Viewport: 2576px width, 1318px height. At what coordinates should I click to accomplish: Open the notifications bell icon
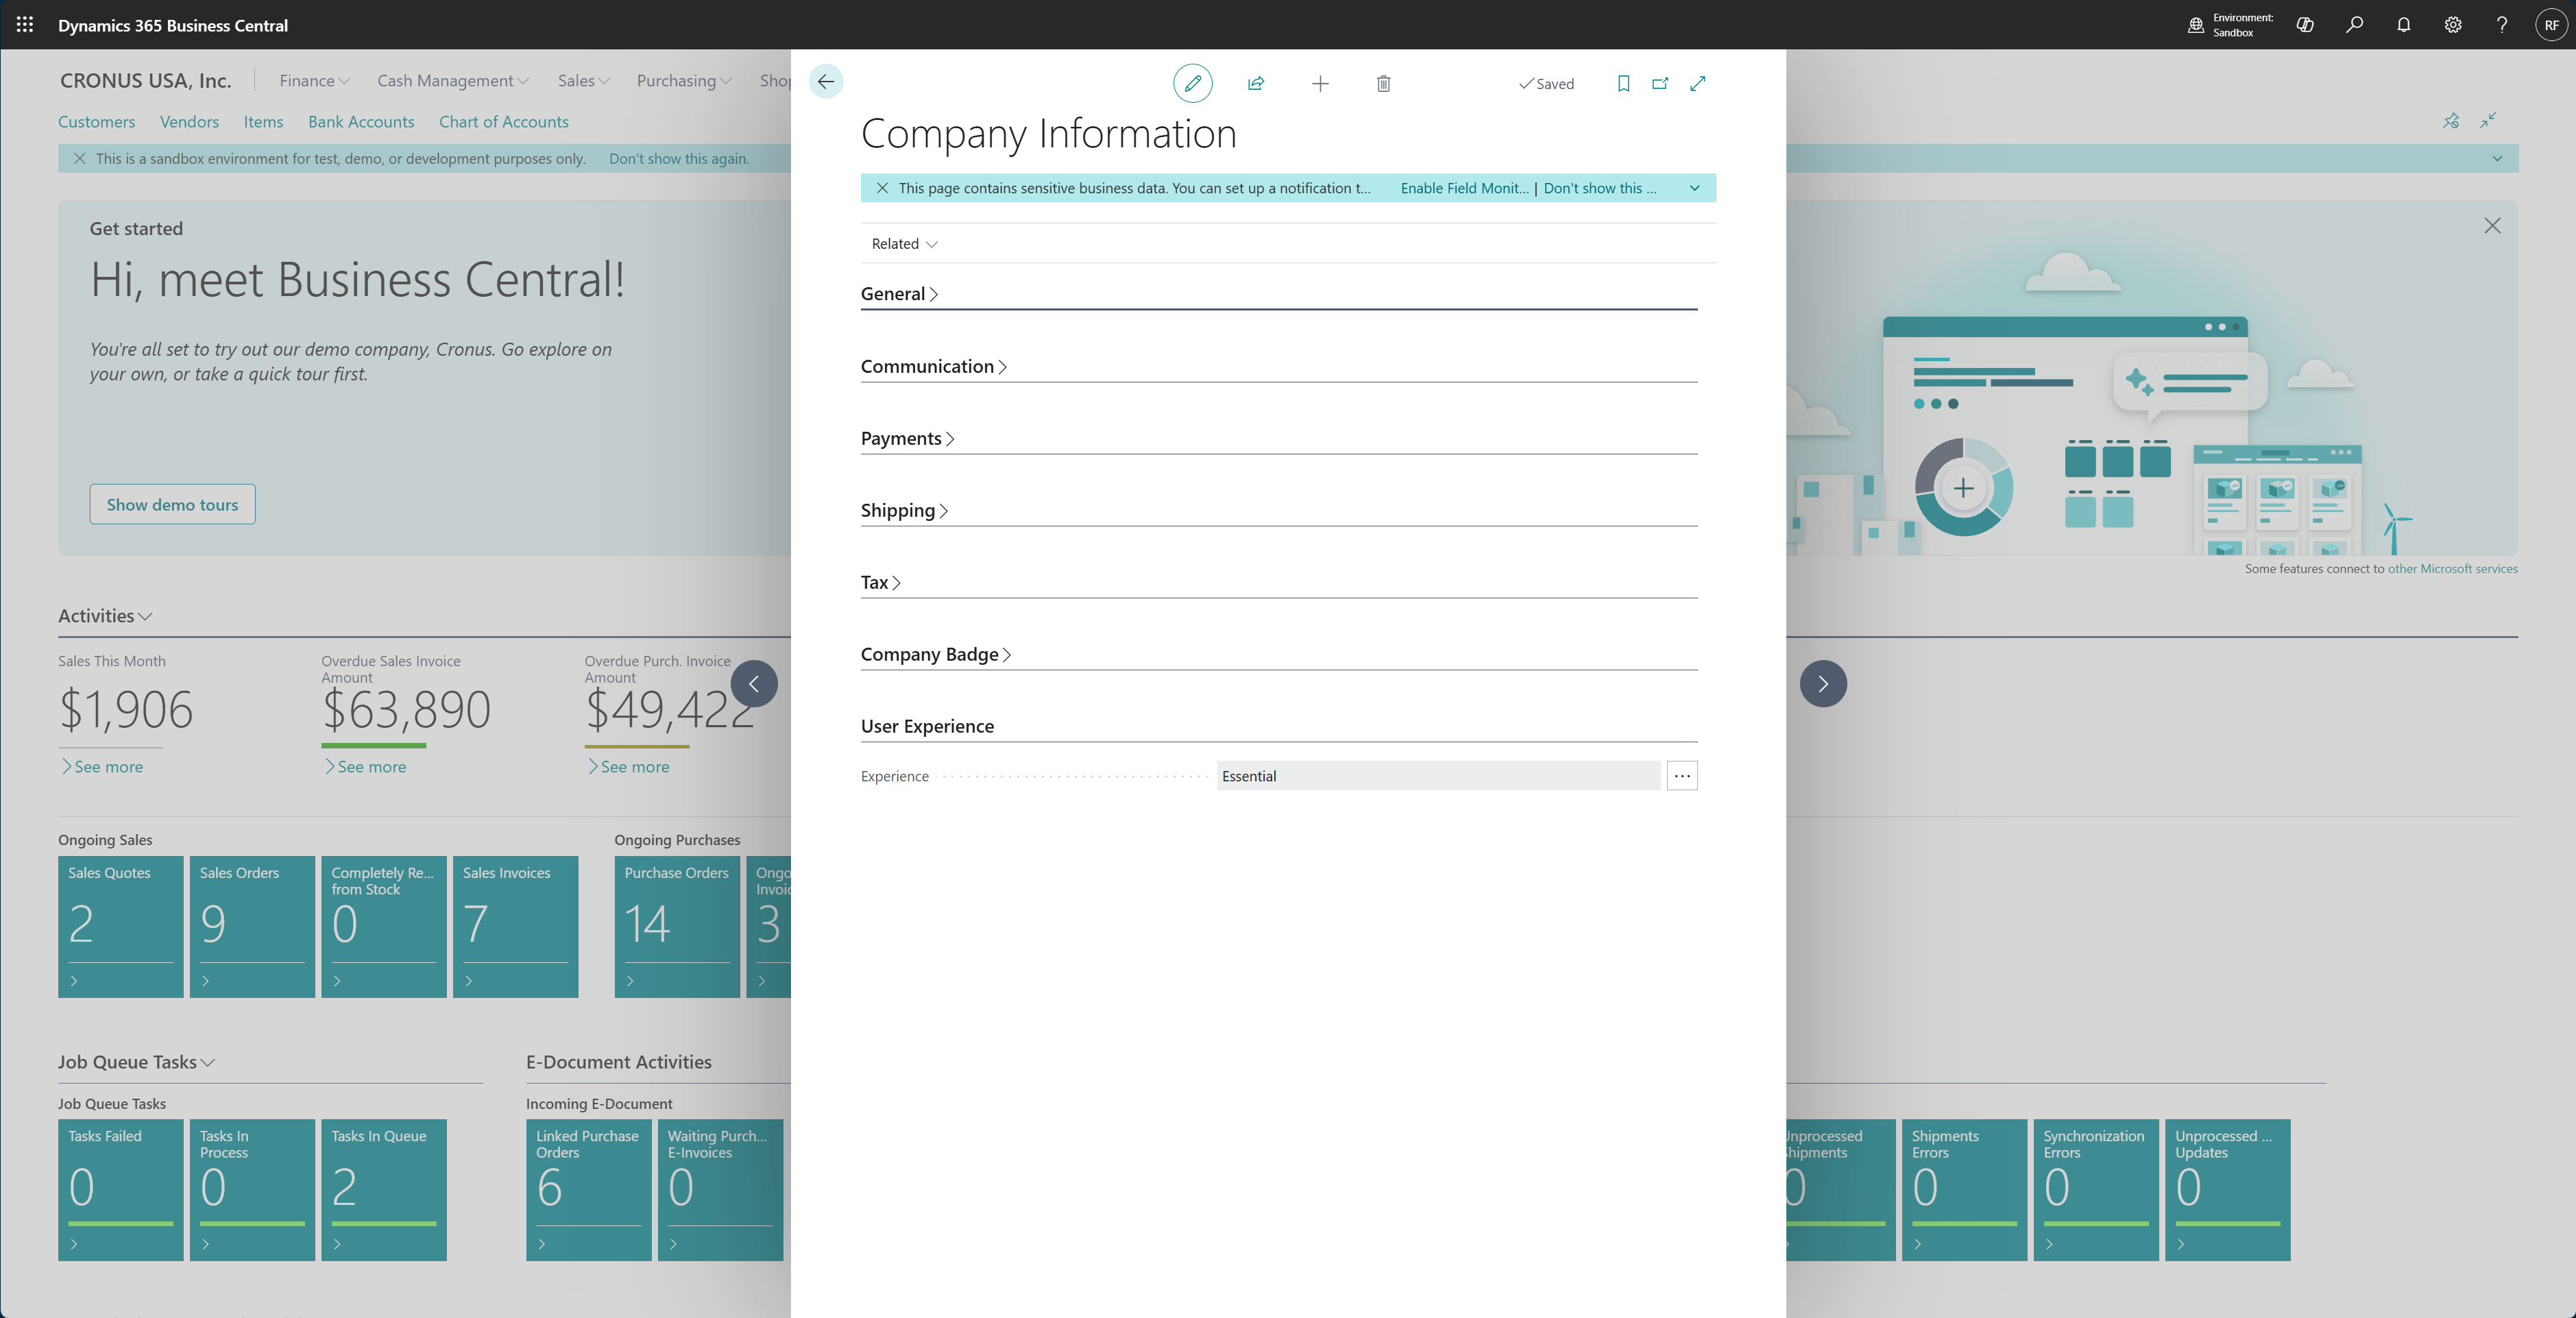pyautogui.click(x=2403, y=25)
